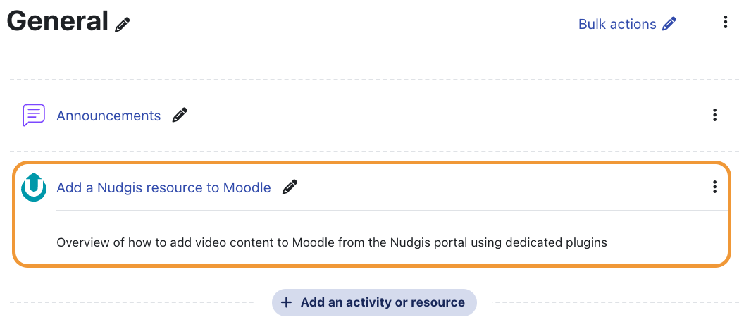Open the Announcements forum link

(x=108, y=116)
